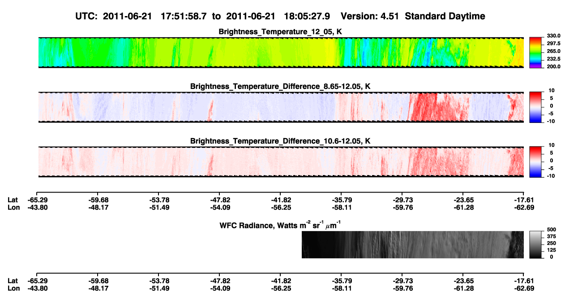Click the 'Brightness_Temperature_12_05, K' panel title
Image resolution: width=582 pixels, height=298 pixels.
[281, 32]
